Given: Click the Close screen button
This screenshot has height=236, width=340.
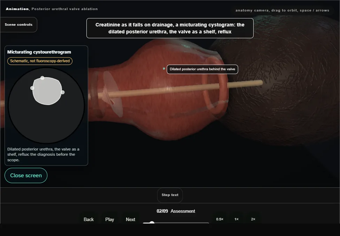Looking at the screenshot, I should click(x=26, y=176).
